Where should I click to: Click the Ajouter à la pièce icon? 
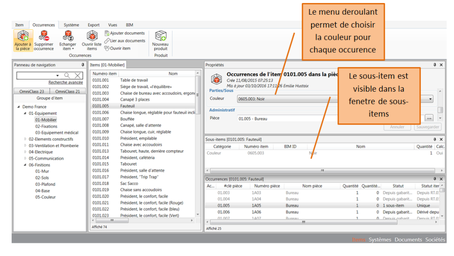tap(23, 36)
